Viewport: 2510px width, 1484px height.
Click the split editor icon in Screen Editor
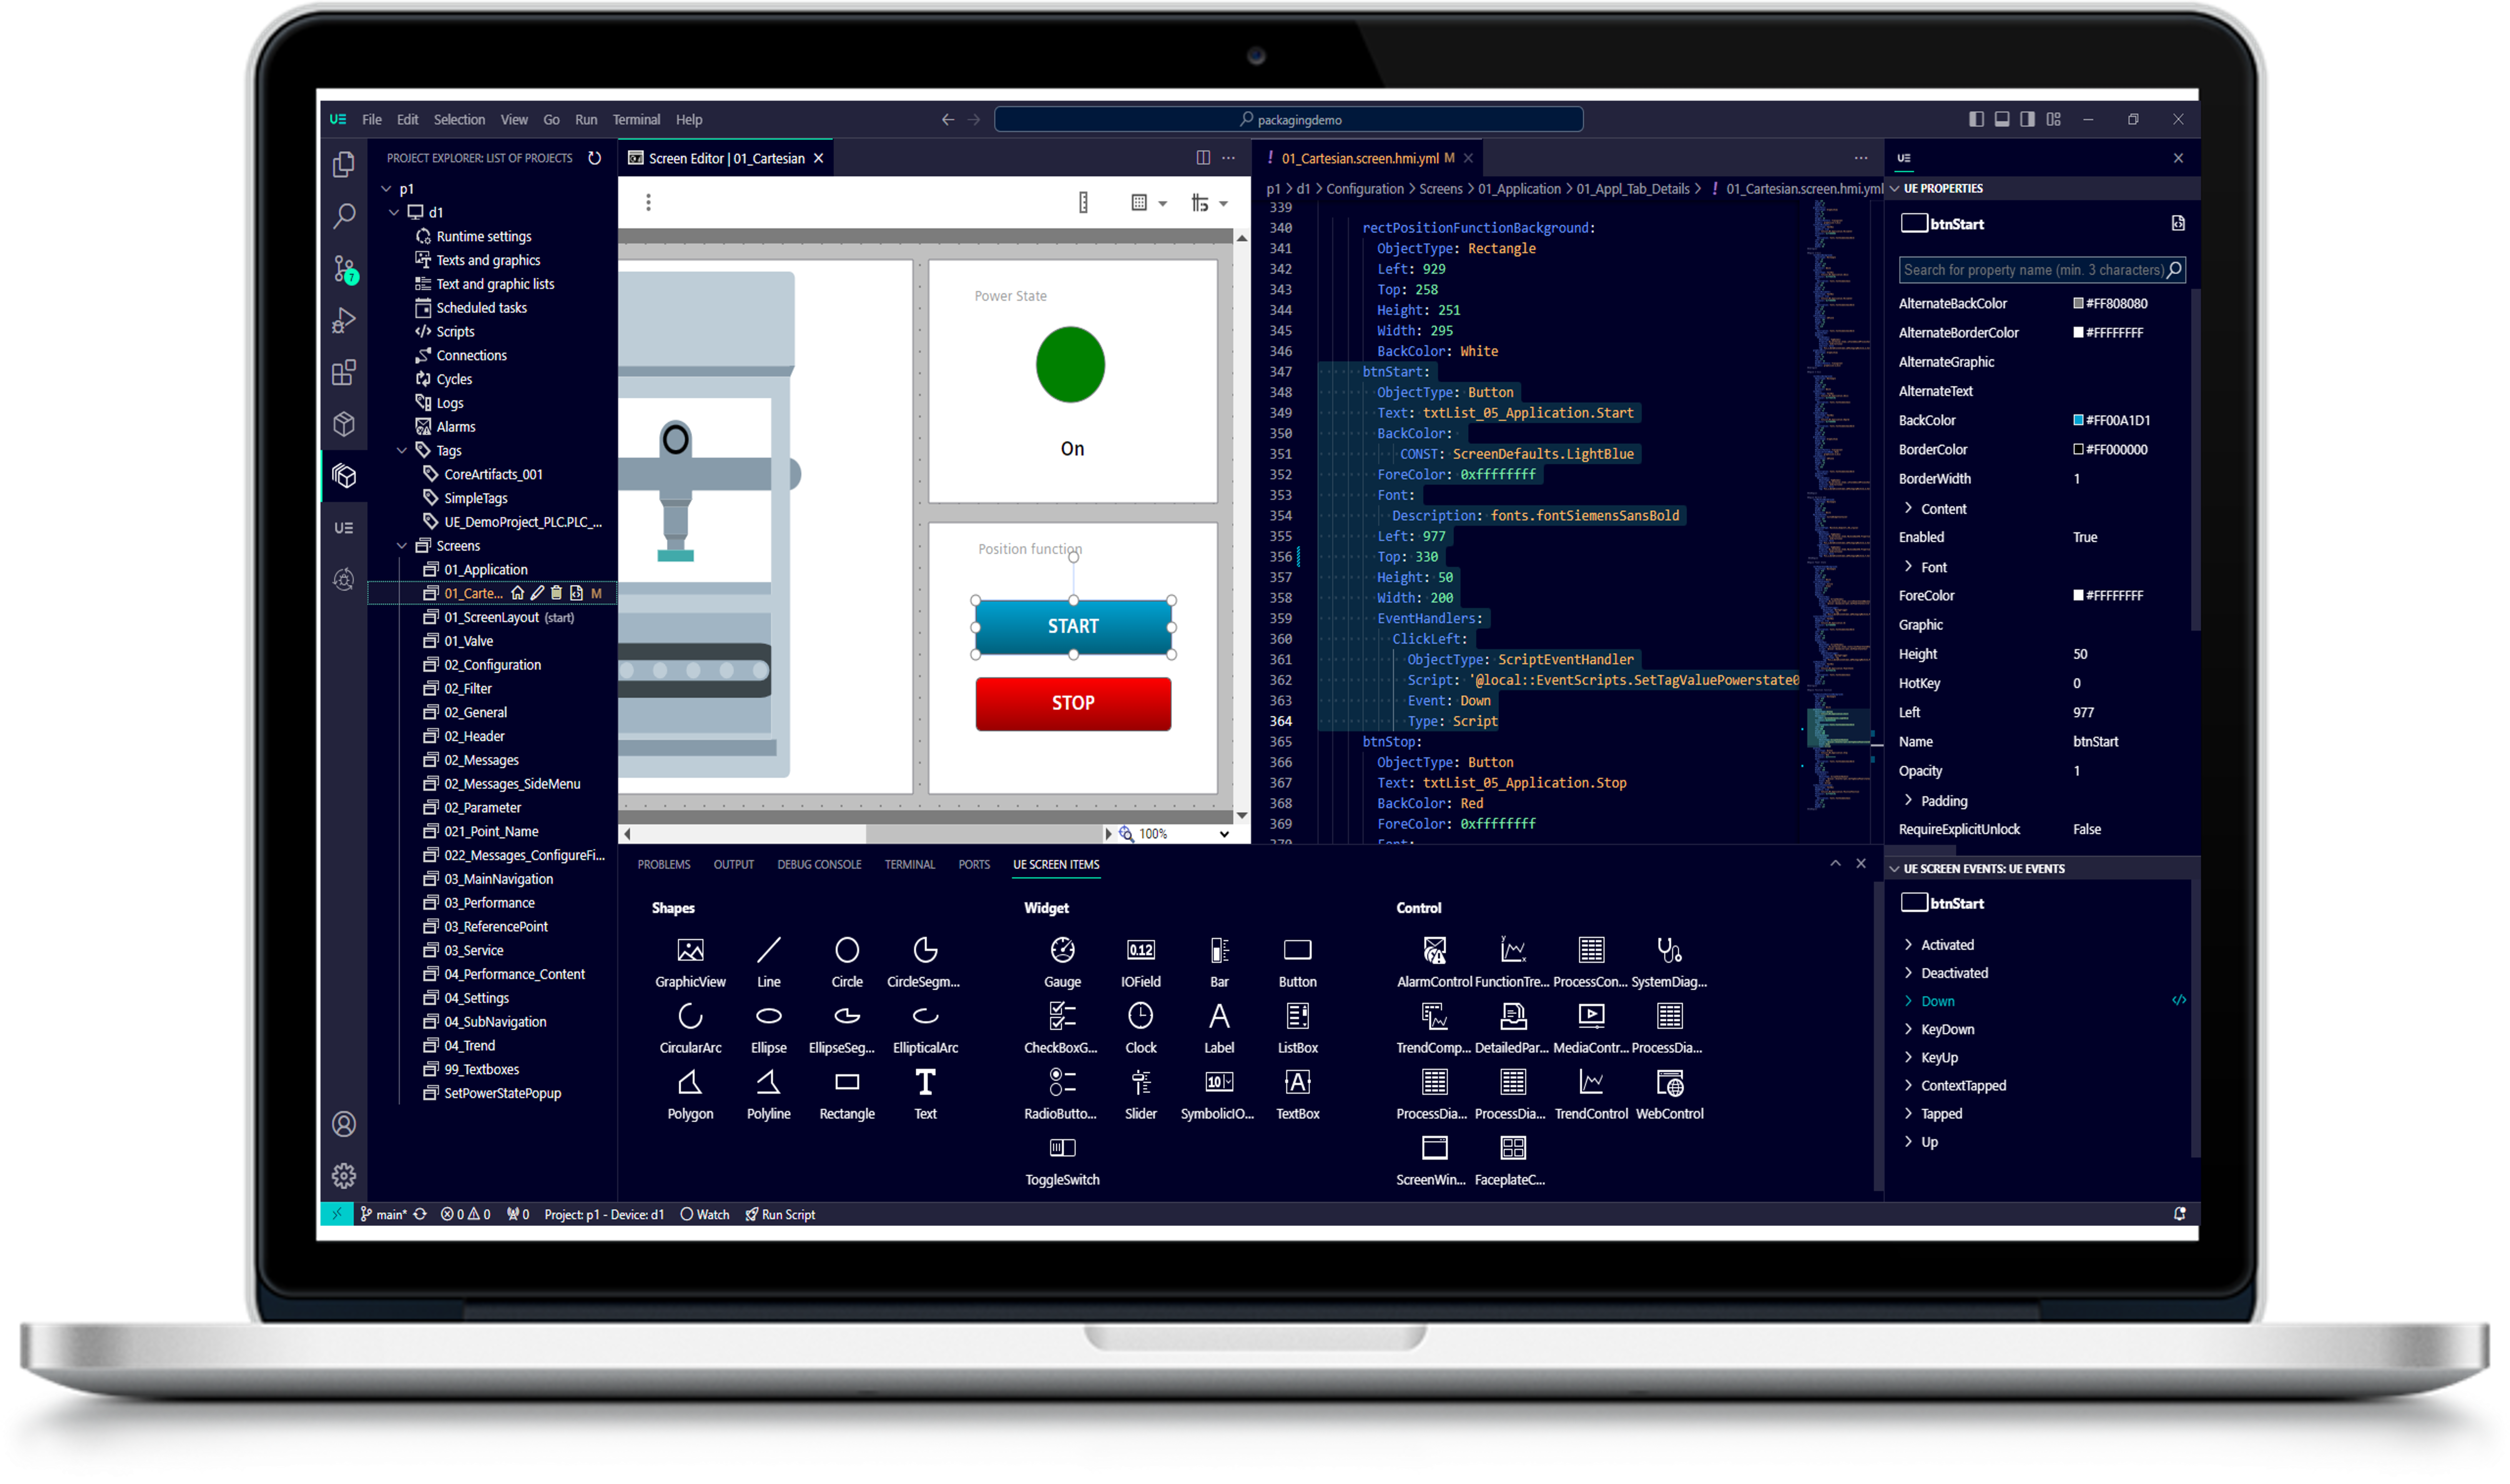[1203, 158]
